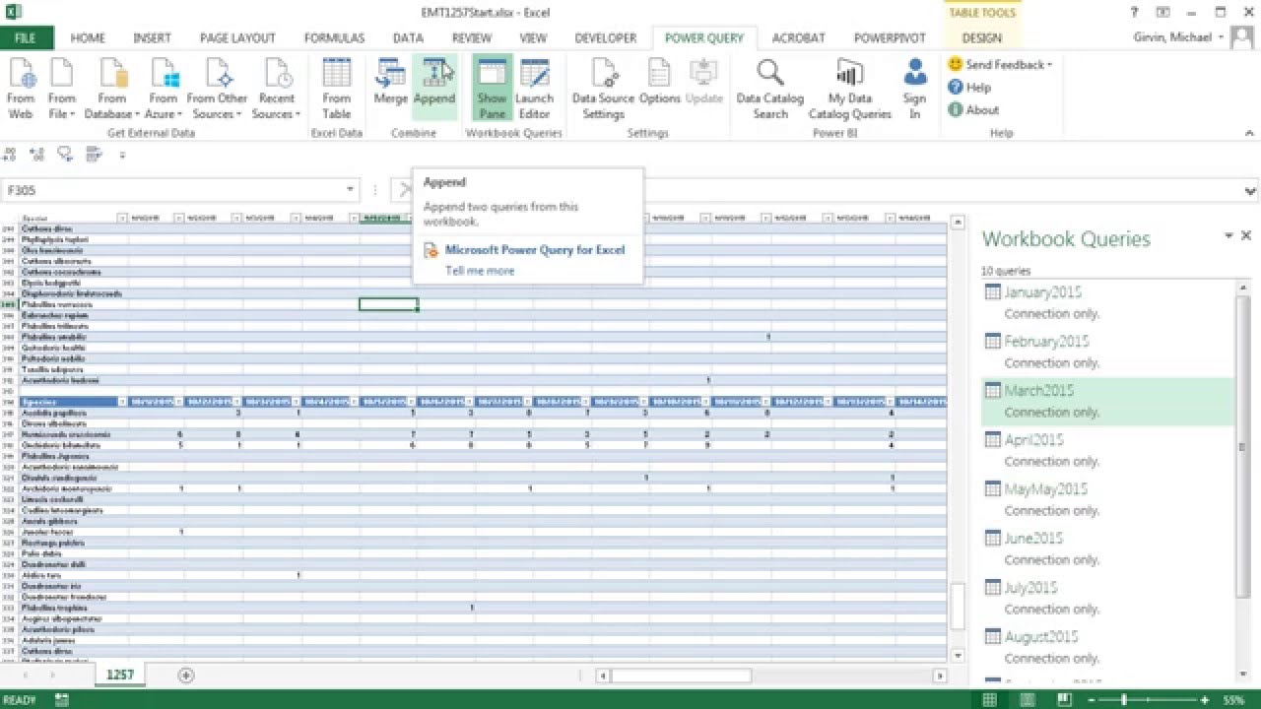Viewport: 1261px width, 709px height.
Task: Launch the Power Query Editor
Action: [534, 89]
